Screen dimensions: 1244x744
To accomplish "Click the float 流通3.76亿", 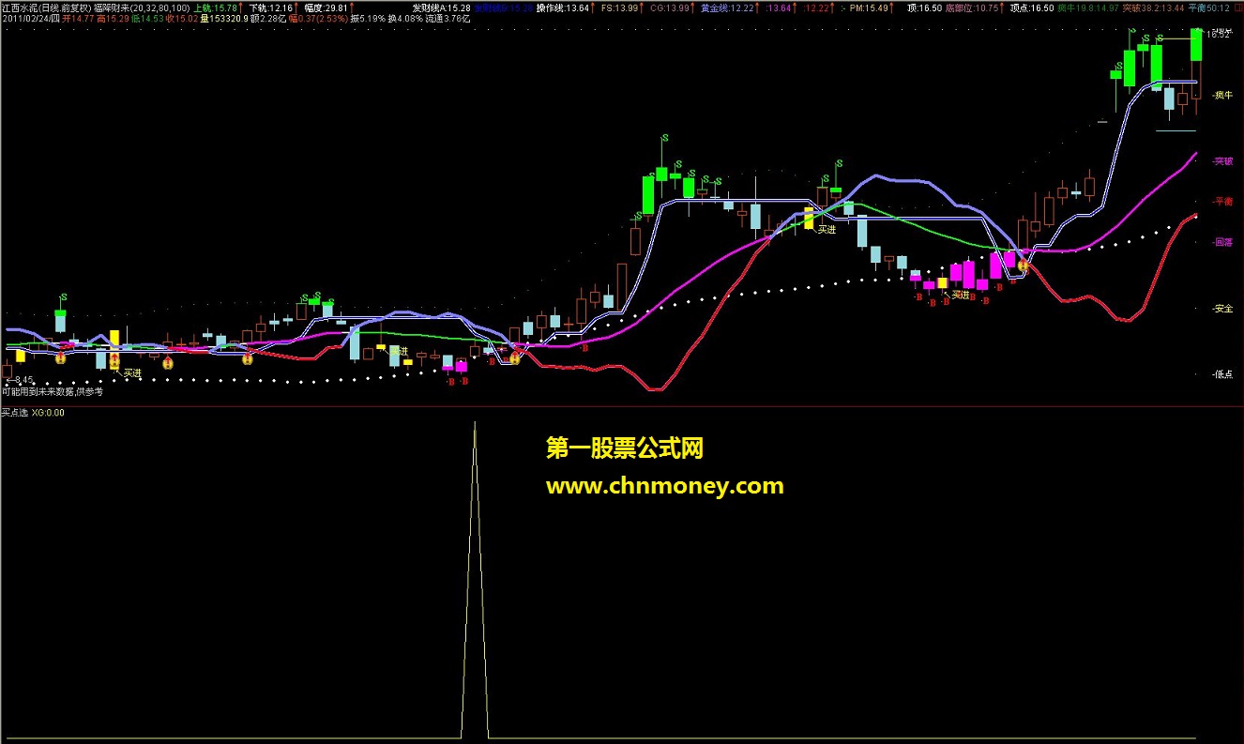I will 447,20.
